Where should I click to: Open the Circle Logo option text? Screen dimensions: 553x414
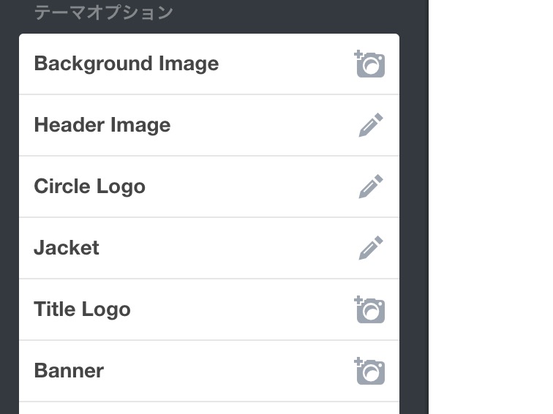point(89,187)
